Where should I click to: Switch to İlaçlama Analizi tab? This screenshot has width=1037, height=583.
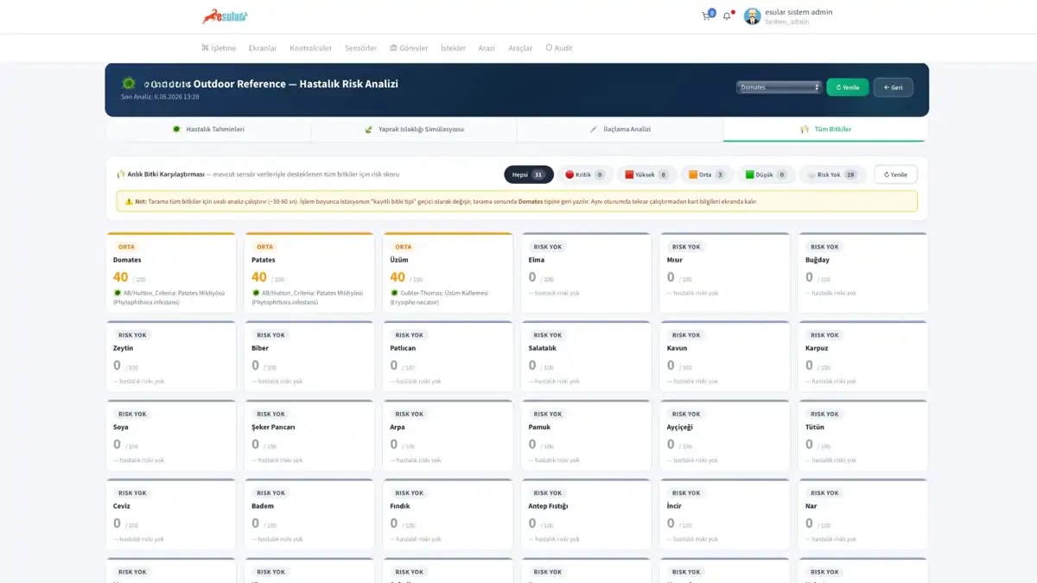[x=620, y=130]
